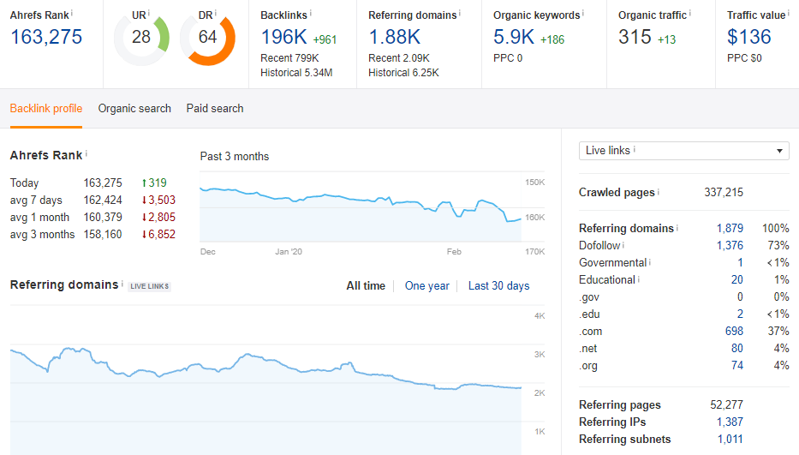The height and width of the screenshot is (455, 799).
Task: Open the .net count 80
Action: point(736,349)
